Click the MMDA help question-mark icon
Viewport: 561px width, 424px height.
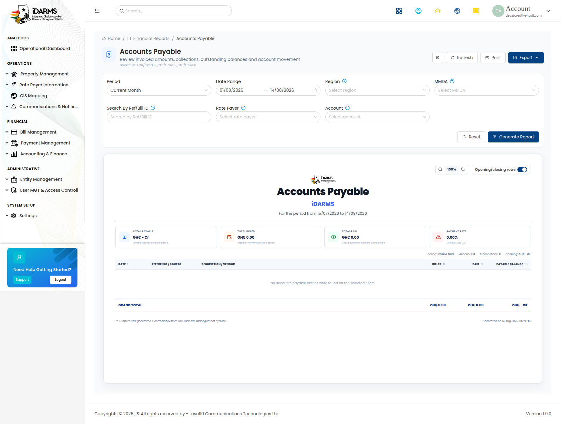click(452, 81)
